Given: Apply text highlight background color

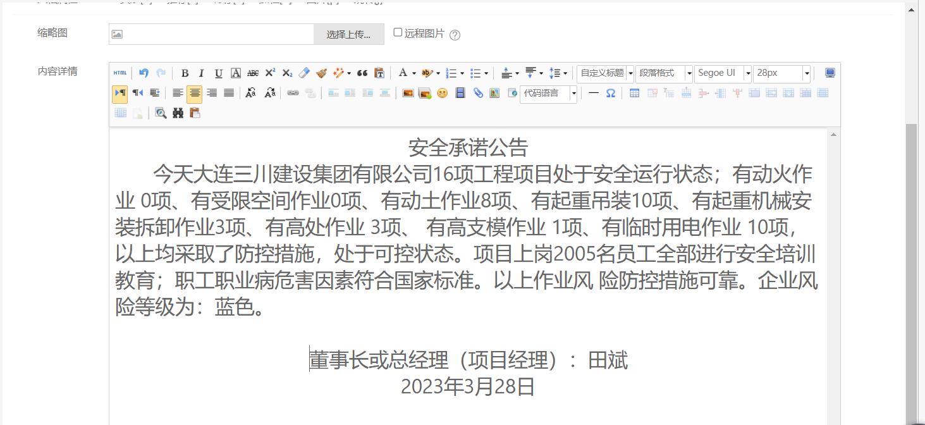Looking at the screenshot, I should point(427,73).
